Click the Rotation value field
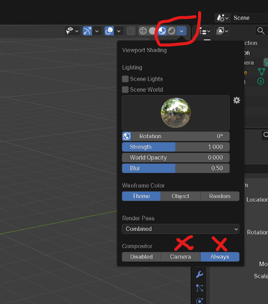The width and height of the screenshot is (268, 304). pos(181,136)
